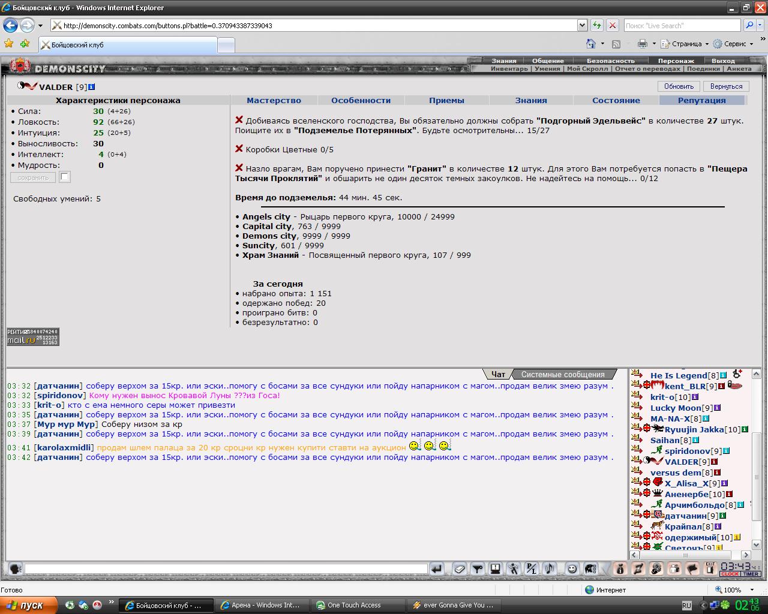Screen dimensions: 768x614
Task: Click the speech bubble icon left of chat input
Action: [x=15, y=569]
